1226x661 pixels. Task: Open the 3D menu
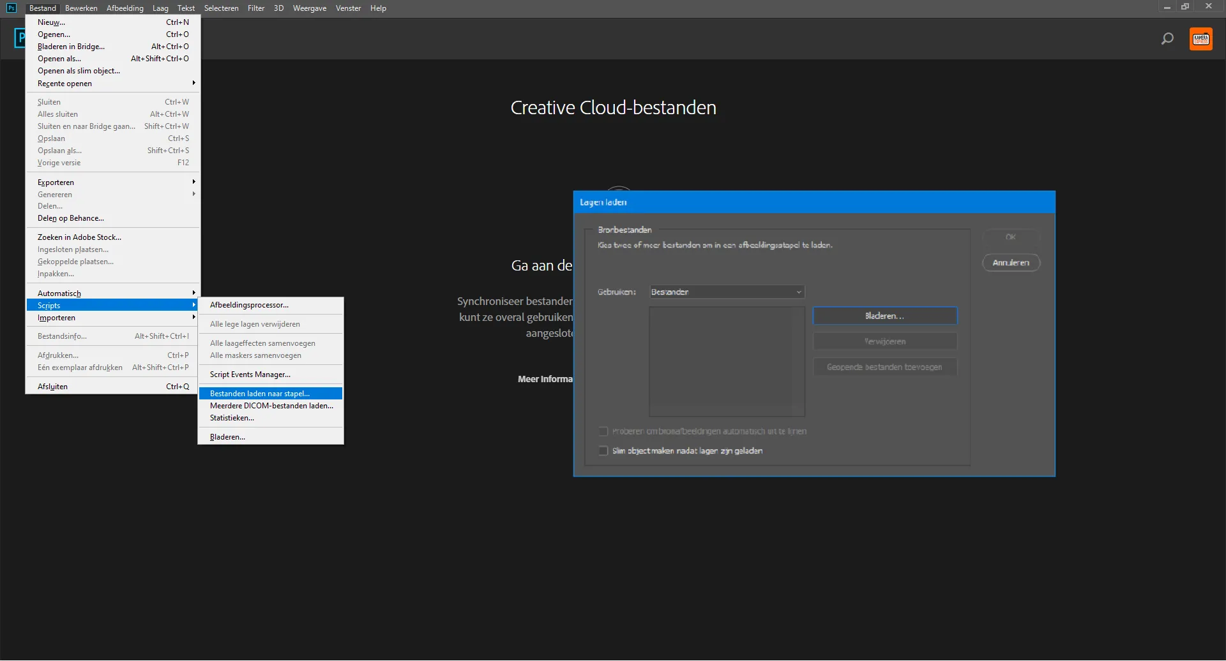pos(278,8)
